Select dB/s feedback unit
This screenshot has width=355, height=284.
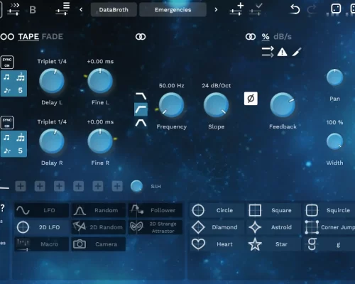click(x=283, y=37)
